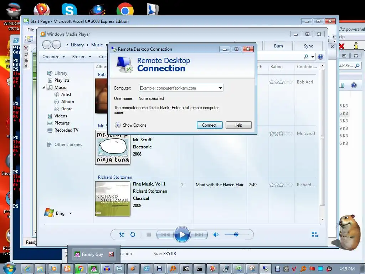
Task: Rate the Bob Acri track with stars
Action: pos(281,82)
